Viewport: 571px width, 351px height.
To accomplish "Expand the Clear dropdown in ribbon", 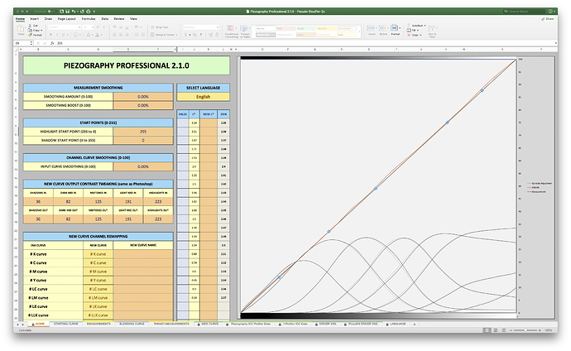I will tap(420, 35).
